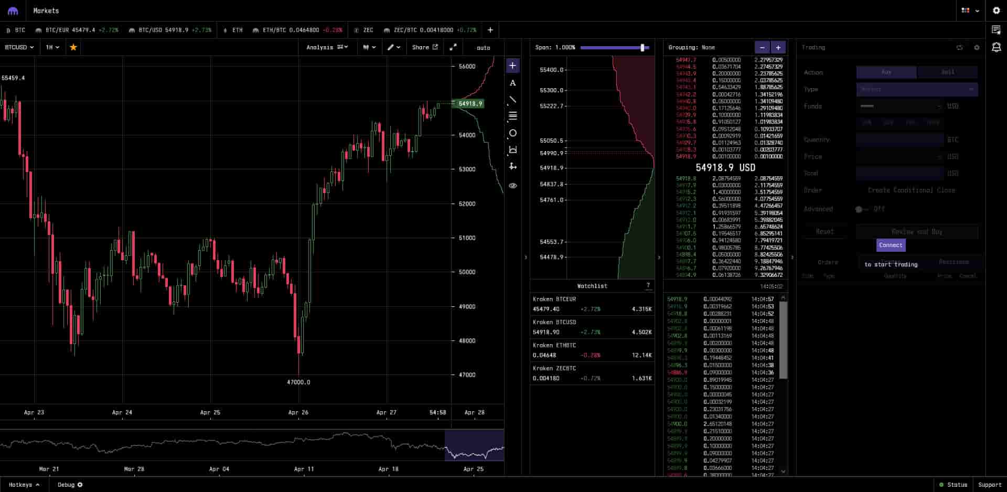This screenshot has width=1007, height=492.
Task: Switch on the Advanced order toggle
Action: coord(860,209)
